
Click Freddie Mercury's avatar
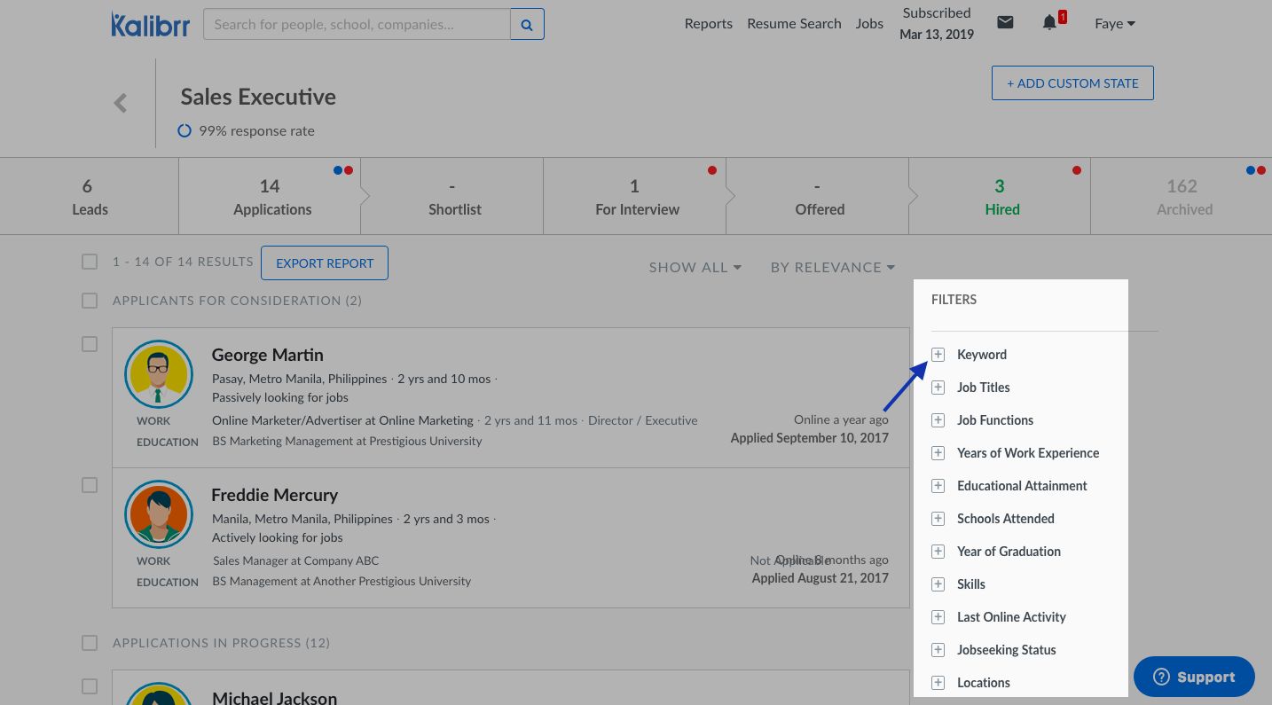pyautogui.click(x=159, y=513)
